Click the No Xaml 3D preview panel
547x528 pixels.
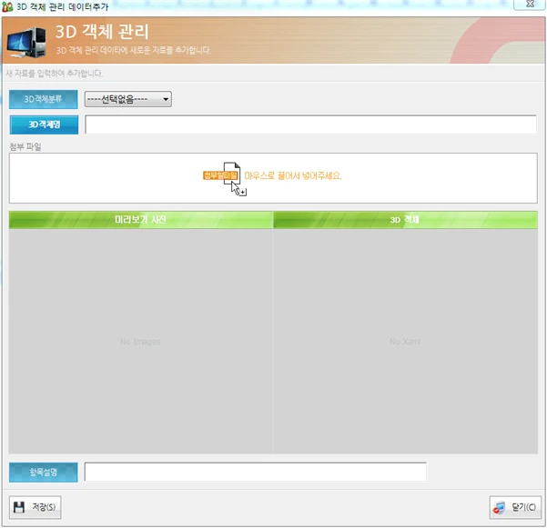coord(405,341)
